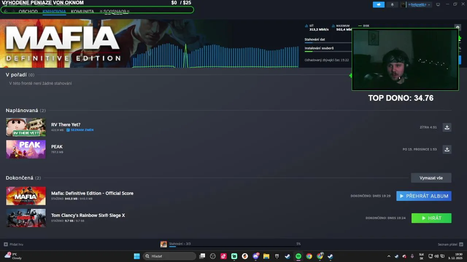Open the friends list chat icon
This screenshot has height=262, width=467.
[461, 244]
